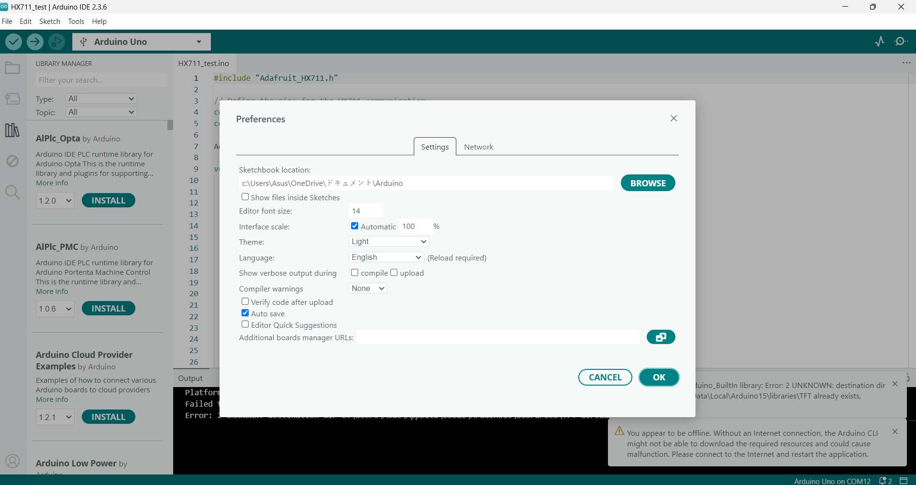The width and height of the screenshot is (916, 485).
Task: Open the user account icon
Action: tap(12, 461)
